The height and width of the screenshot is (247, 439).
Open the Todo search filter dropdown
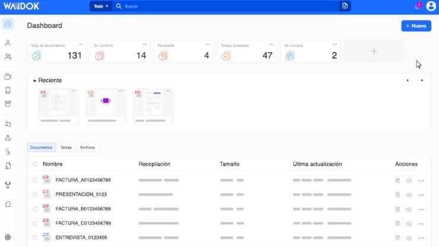101,6
